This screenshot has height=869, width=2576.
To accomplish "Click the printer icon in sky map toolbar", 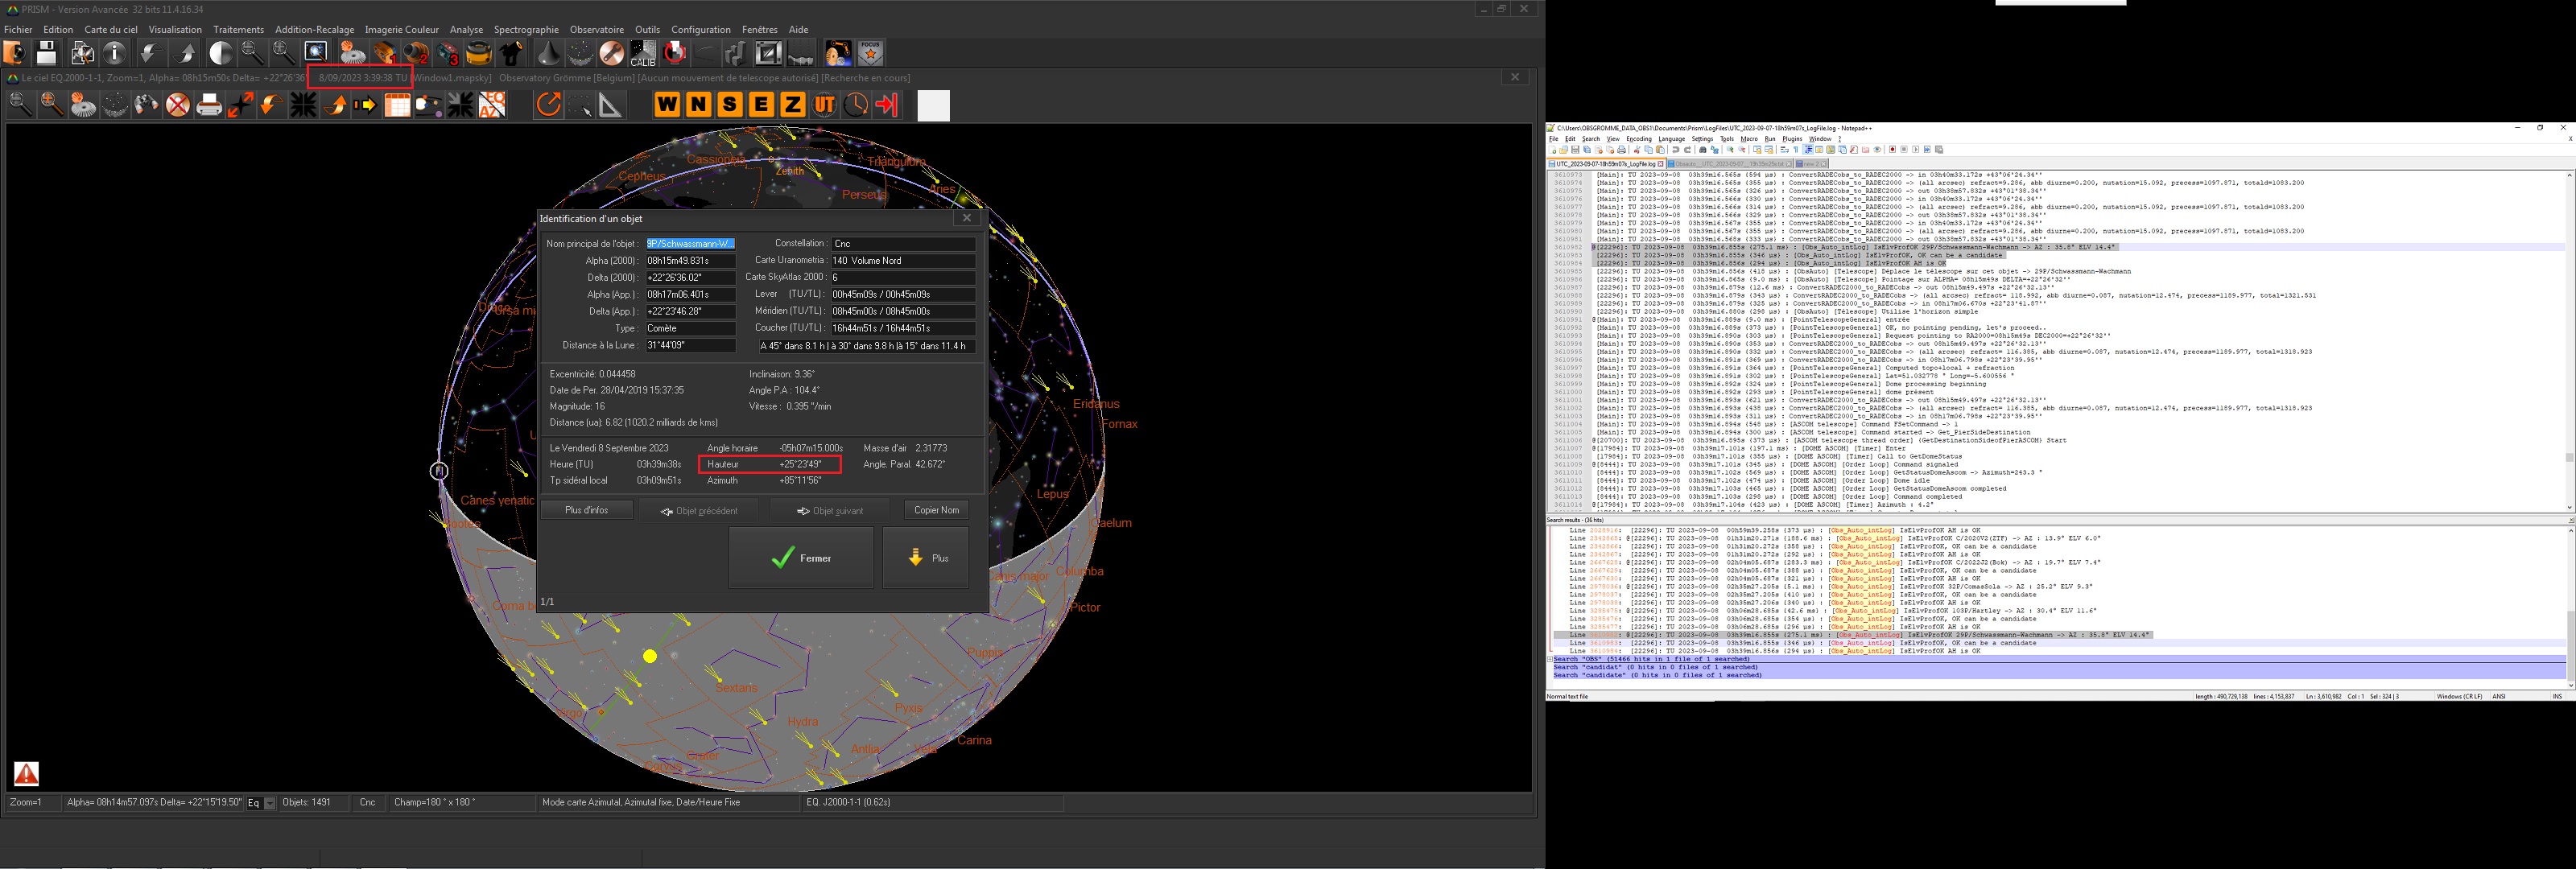I will (209, 105).
